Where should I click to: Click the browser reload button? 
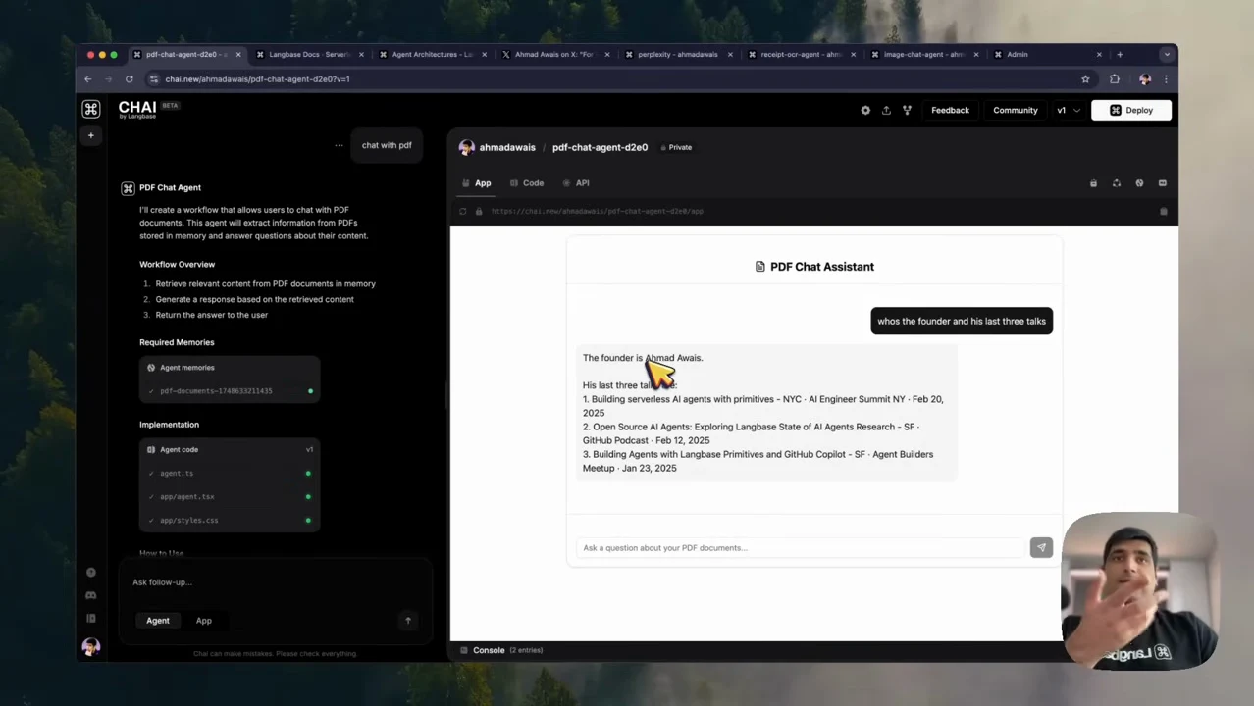pyautogui.click(x=129, y=79)
